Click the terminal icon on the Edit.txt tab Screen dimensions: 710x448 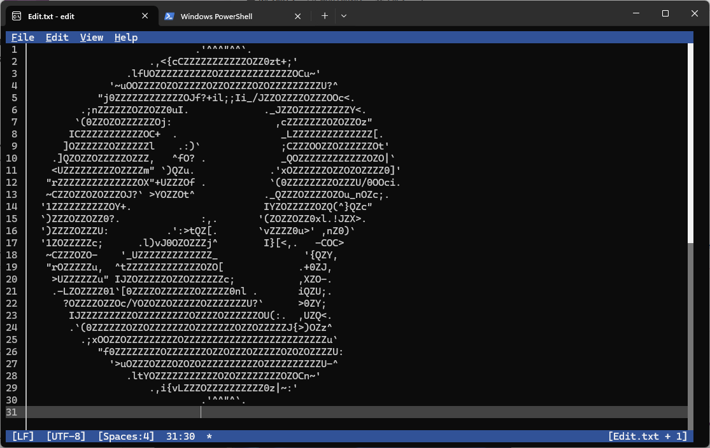16,16
